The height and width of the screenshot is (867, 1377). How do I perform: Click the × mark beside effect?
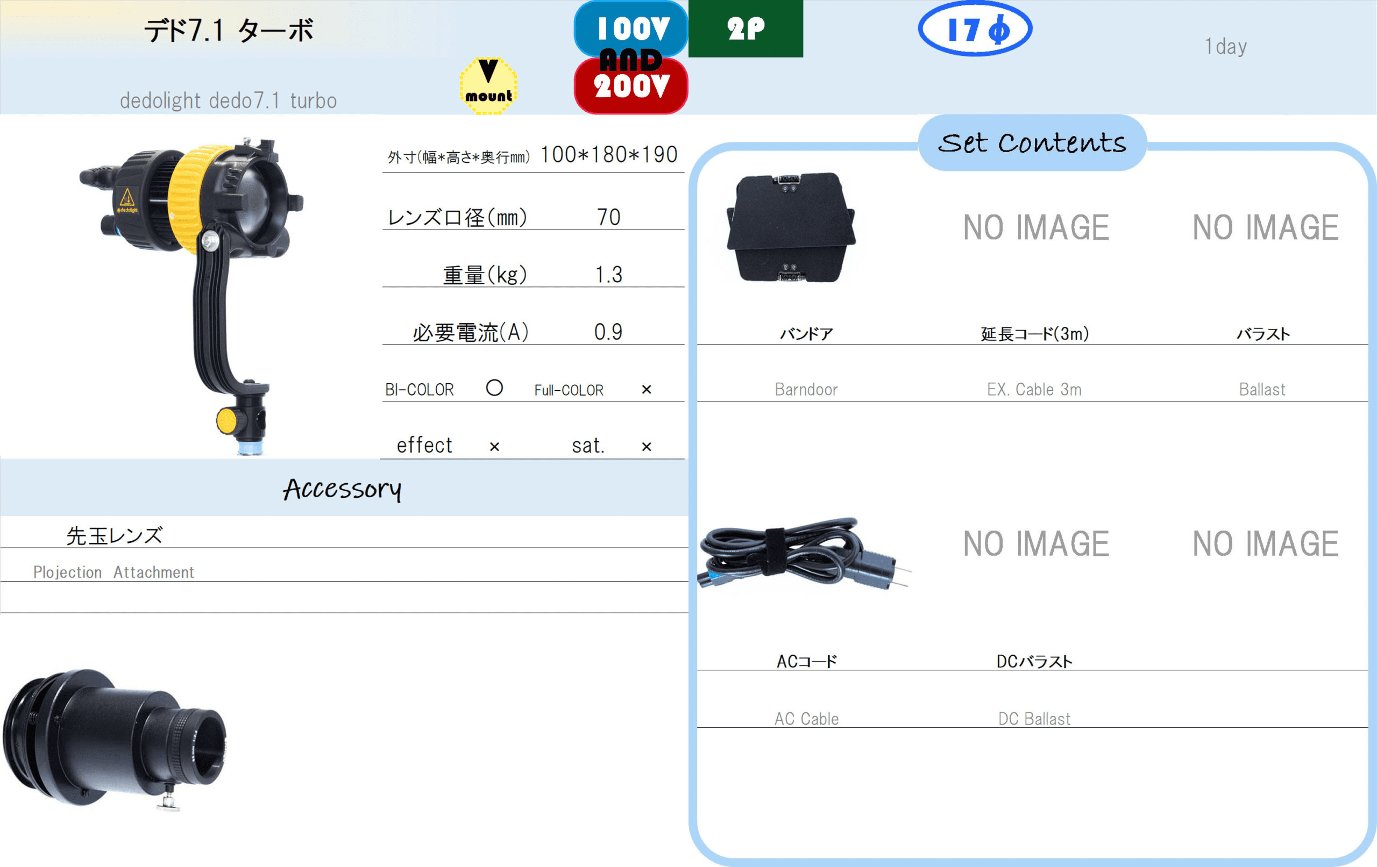[x=495, y=446]
